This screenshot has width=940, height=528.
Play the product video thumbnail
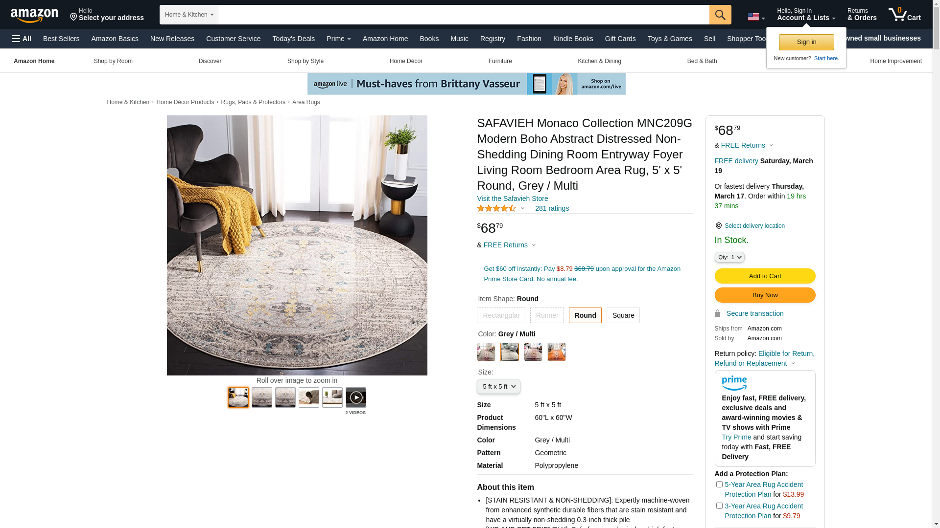tap(356, 397)
